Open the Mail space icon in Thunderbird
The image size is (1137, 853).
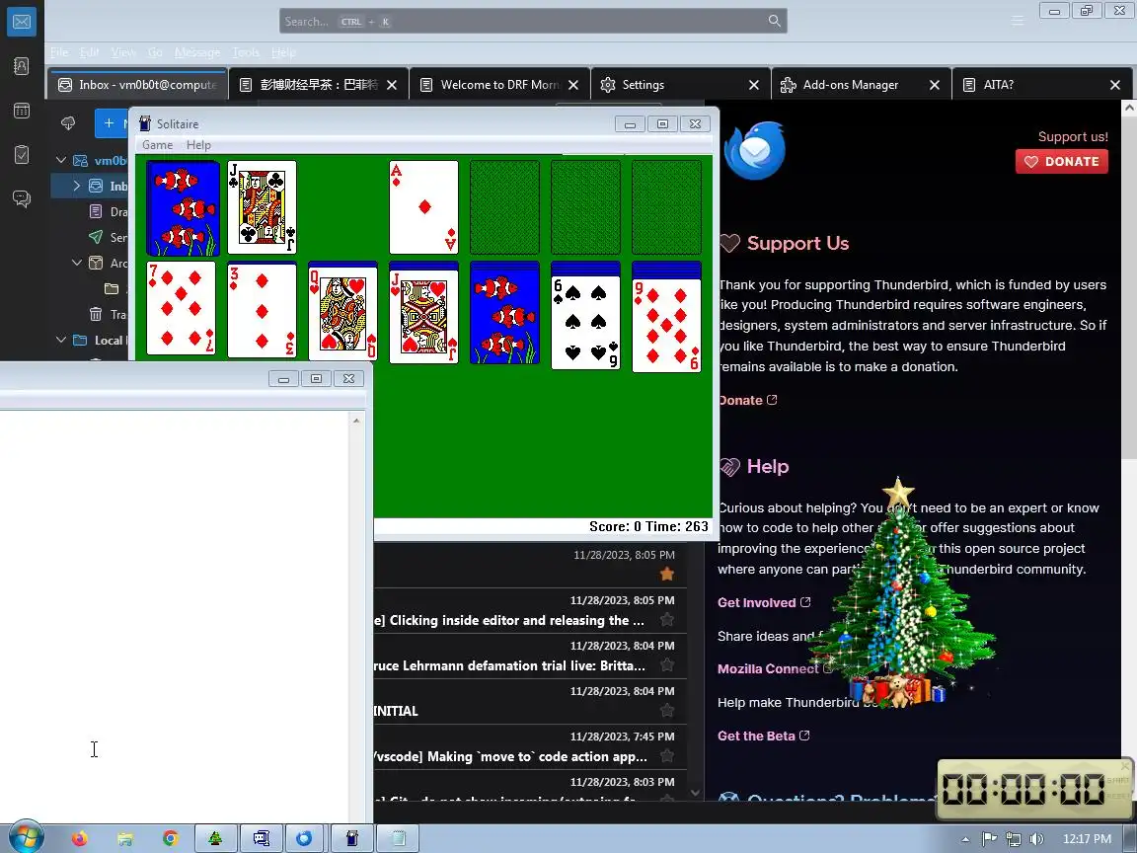pos(22,22)
